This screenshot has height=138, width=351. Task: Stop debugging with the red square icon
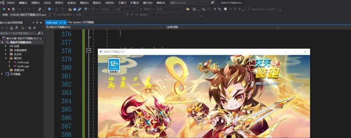pyautogui.click(x=9, y=9)
